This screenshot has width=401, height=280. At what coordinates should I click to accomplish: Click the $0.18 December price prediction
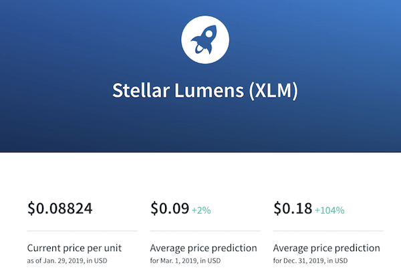[293, 208]
